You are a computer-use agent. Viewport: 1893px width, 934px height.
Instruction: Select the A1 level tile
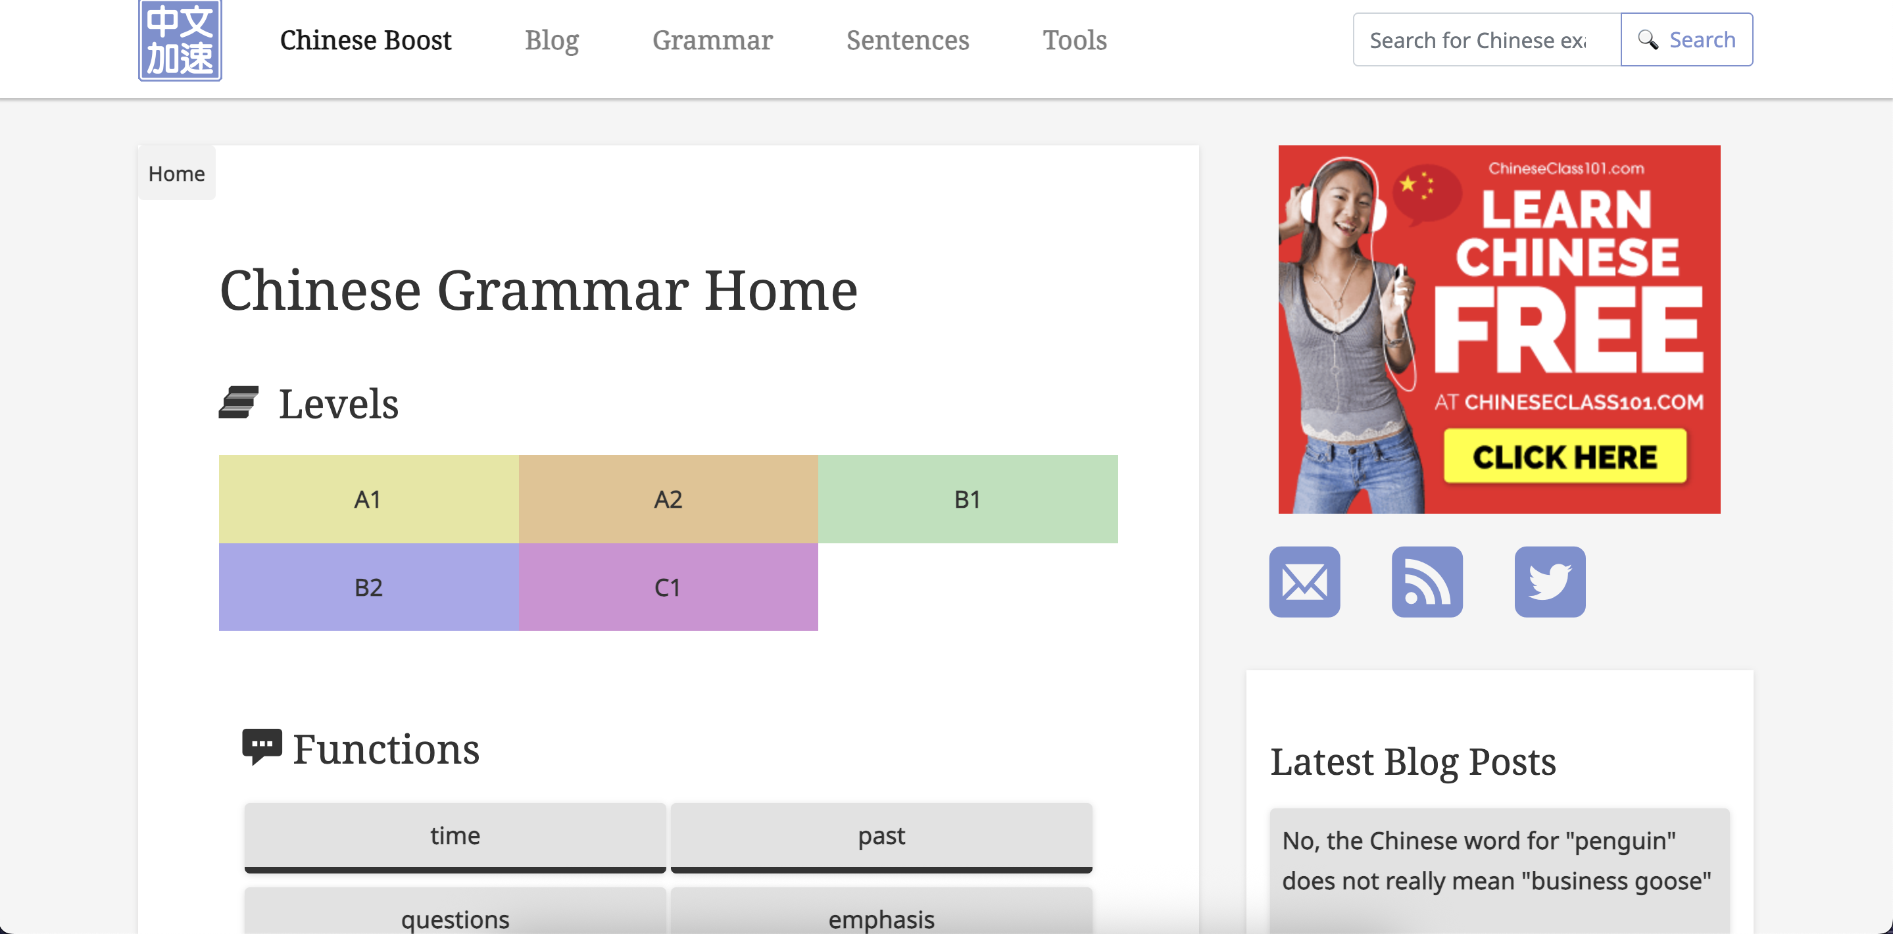pos(368,499)
